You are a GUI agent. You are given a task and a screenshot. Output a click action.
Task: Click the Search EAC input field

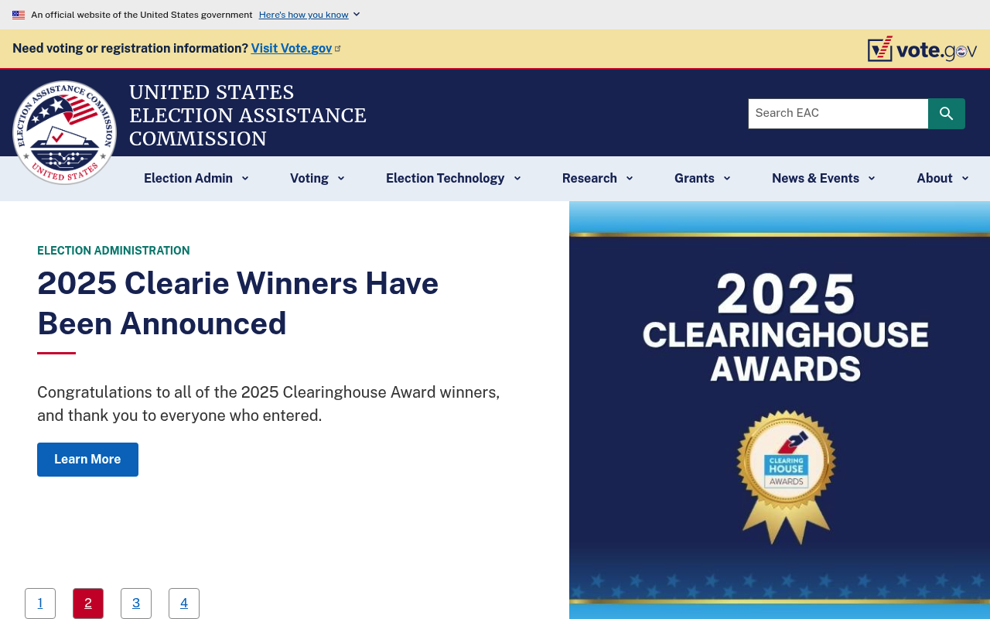(x=838, y=114)
